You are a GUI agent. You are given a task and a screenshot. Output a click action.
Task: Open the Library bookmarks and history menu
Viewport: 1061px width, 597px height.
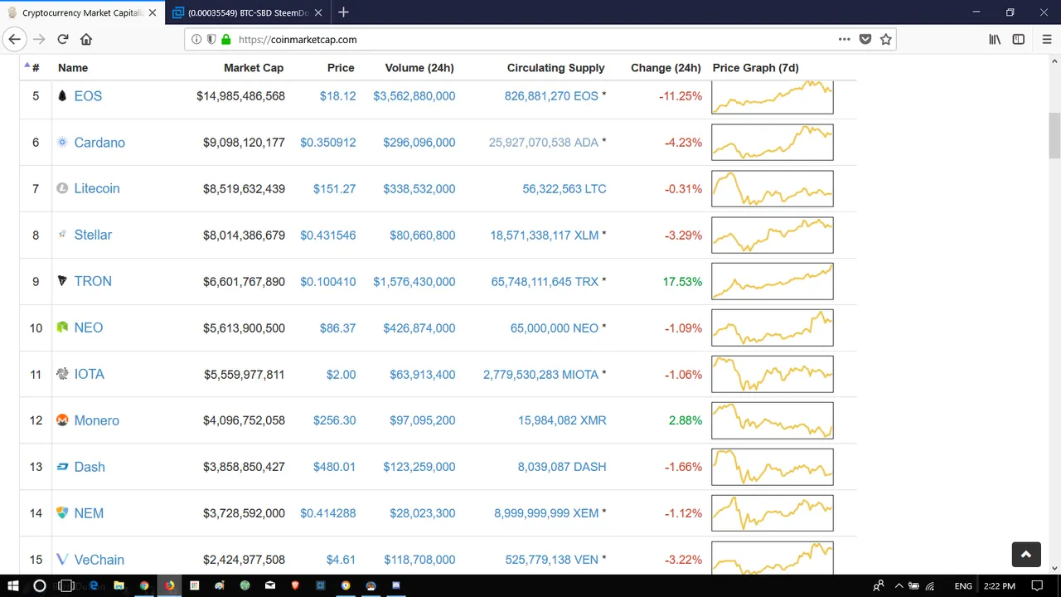click(x=995, y=39)
